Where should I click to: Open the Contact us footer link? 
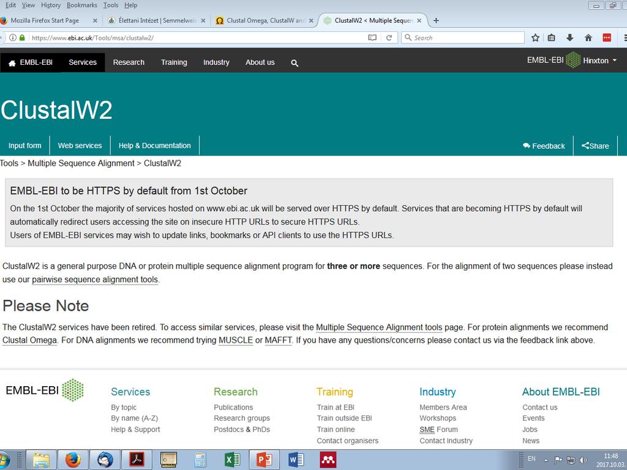coord(540,407)
